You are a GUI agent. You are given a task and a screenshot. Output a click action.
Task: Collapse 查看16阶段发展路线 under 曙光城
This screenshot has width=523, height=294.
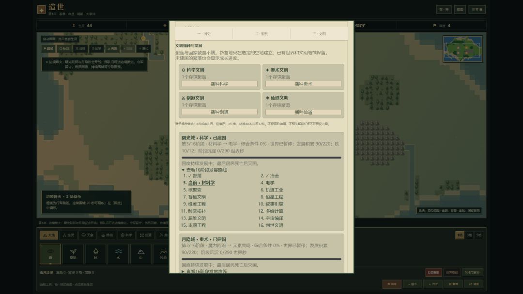204,170
